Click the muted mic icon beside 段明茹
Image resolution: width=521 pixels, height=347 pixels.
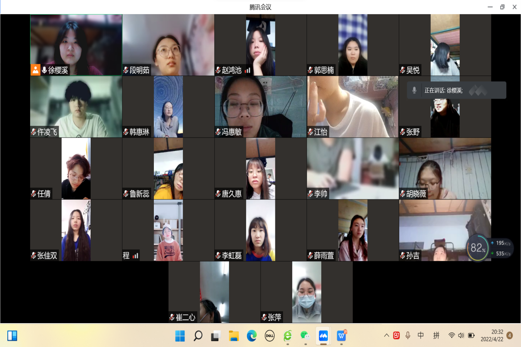coord(126,70)
